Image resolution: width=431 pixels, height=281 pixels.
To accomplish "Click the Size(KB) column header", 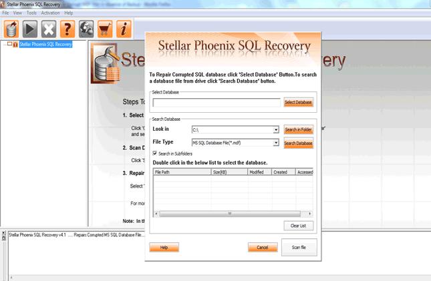I will [229, 172].
